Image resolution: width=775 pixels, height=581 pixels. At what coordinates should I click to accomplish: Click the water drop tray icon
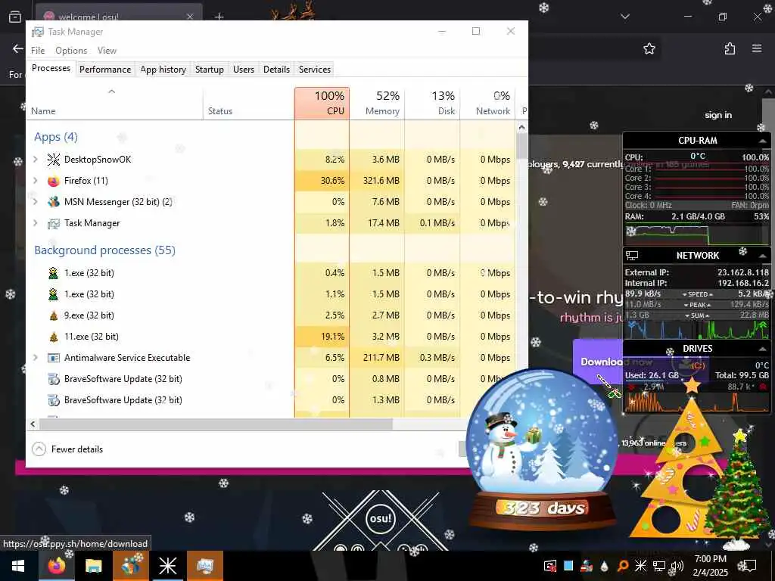(605, 566)
